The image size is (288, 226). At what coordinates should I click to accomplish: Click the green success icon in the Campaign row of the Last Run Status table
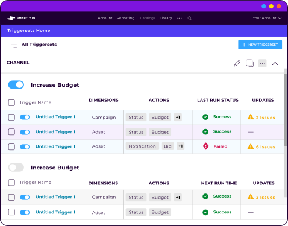pyautogui.click(x=205, y=117)
